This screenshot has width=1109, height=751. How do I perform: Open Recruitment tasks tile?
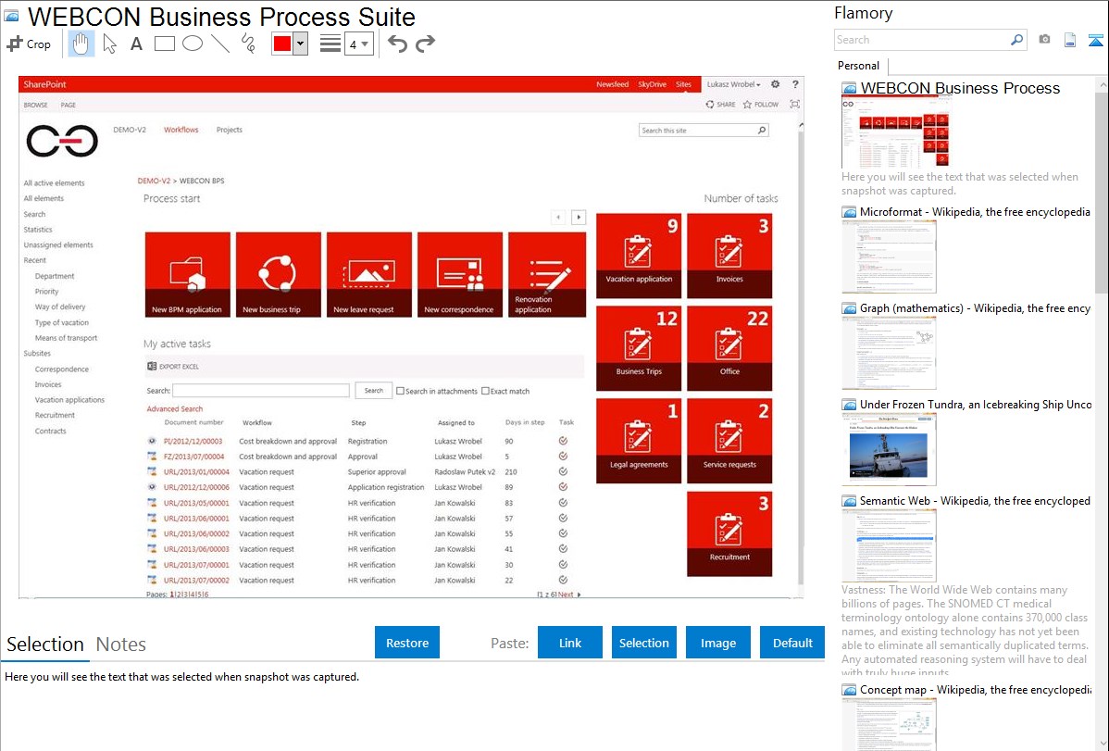point(729,533)
